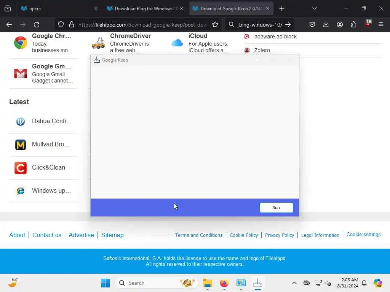
Task: Open Google Chrome listing title
Action: click(x=51, y=36)
